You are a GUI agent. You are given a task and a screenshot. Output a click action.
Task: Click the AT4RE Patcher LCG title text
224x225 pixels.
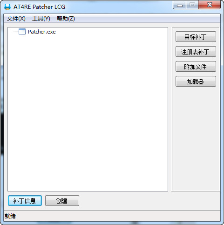pos(39,7)
